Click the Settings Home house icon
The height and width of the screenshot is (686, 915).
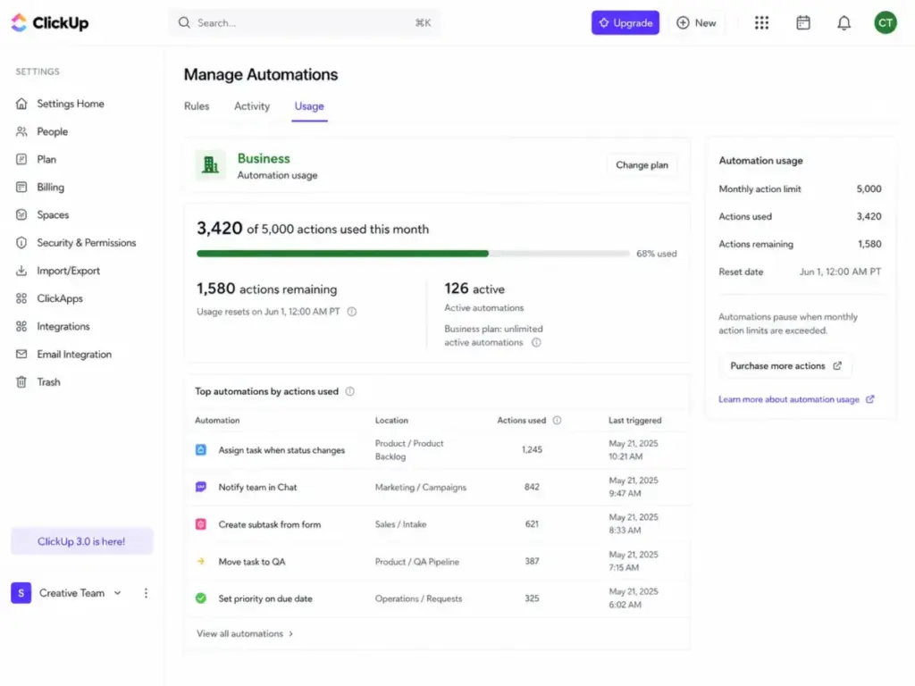tap(21, 104)
